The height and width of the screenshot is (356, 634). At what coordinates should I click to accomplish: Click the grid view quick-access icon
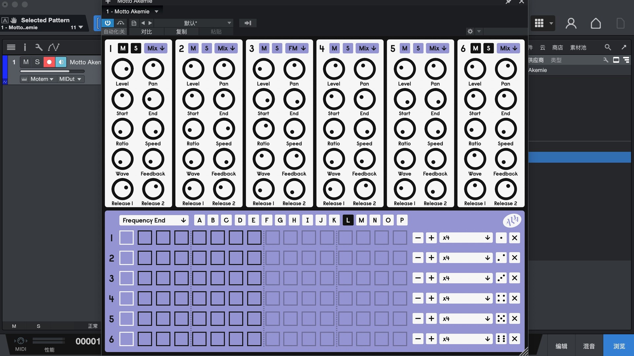coord(539,23)
